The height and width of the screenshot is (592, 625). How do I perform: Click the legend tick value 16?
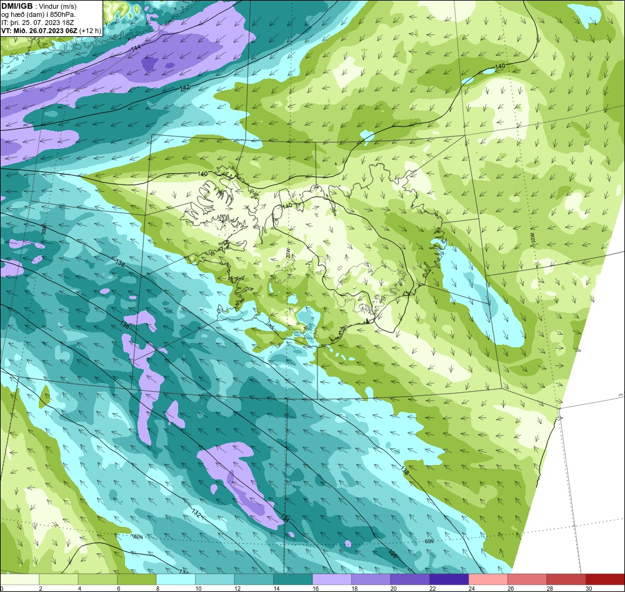[315, 588]
